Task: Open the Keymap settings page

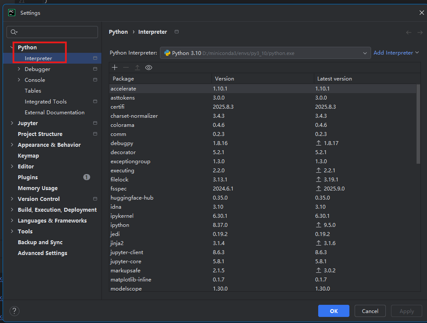Action: click(28, 156)
